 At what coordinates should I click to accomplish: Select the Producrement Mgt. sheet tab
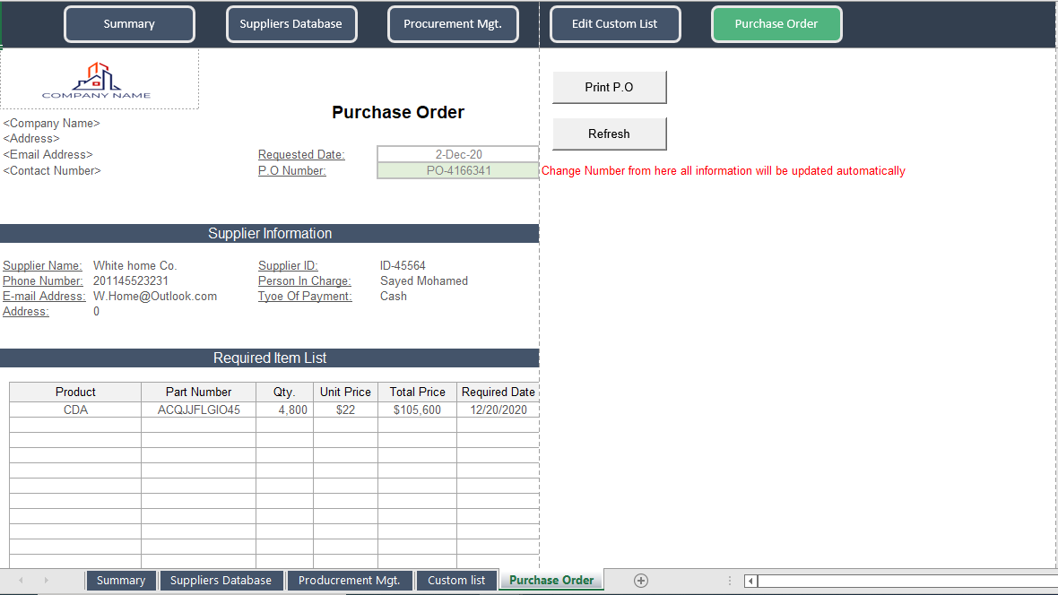350,580
